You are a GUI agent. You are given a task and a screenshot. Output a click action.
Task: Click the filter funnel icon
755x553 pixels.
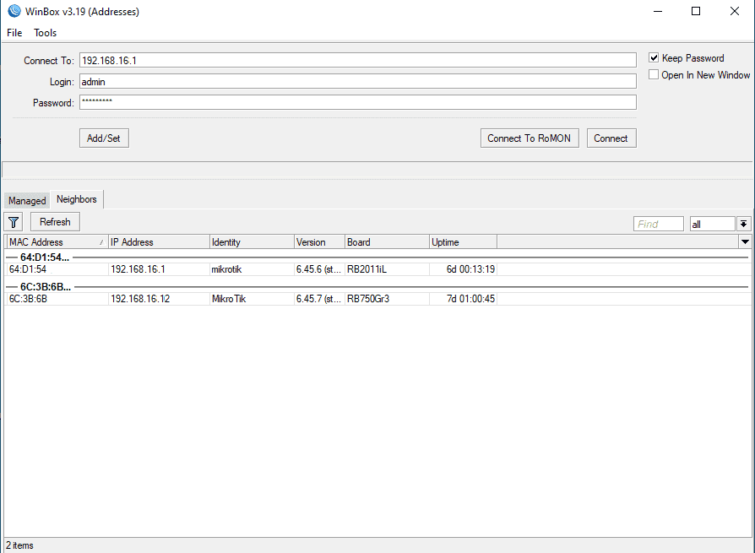coord(14,222)
